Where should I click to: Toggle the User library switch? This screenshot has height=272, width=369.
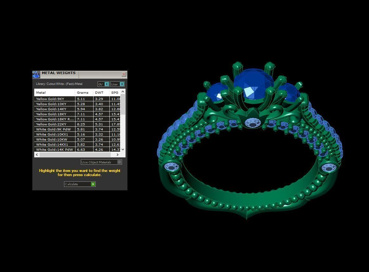point(117,84)
